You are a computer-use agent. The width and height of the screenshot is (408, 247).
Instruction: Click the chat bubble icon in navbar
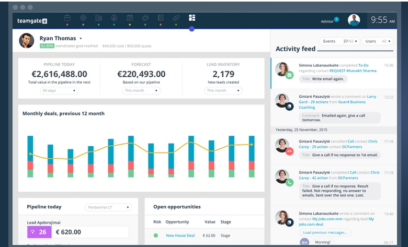(x=145, y=18)
